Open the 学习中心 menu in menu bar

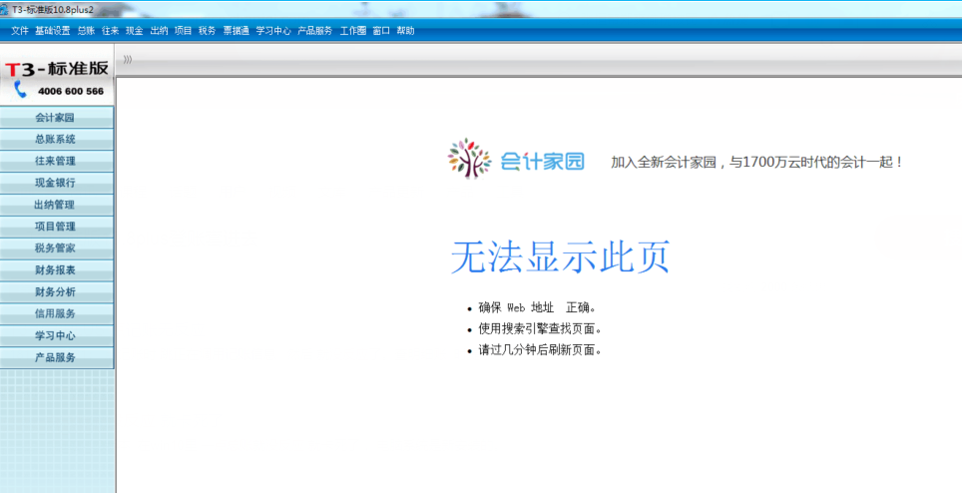coord(273,31)
